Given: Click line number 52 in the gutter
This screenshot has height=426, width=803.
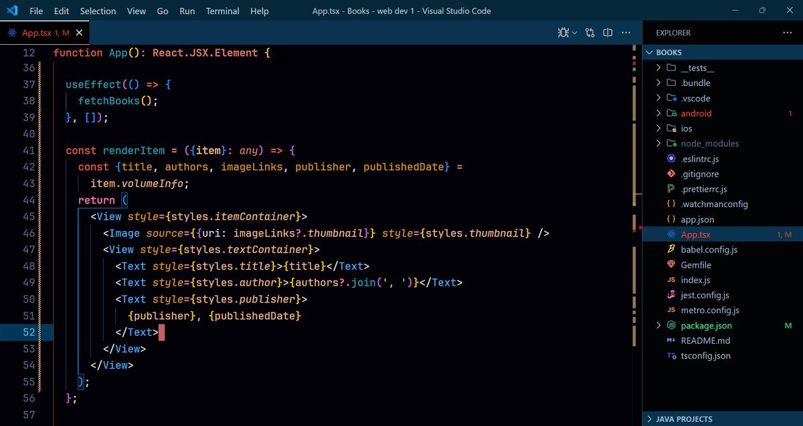Looking at the screenshot, I should [x=29, y=332].
